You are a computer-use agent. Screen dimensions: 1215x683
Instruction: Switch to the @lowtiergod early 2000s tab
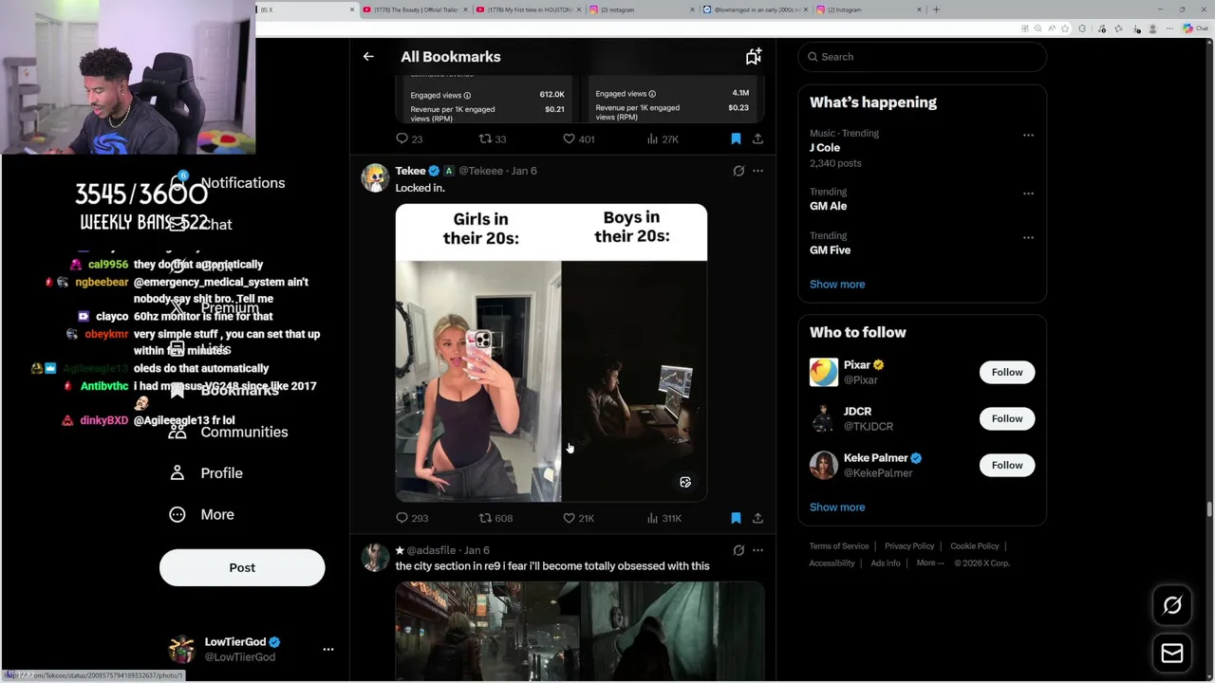[x=756, y=9]
